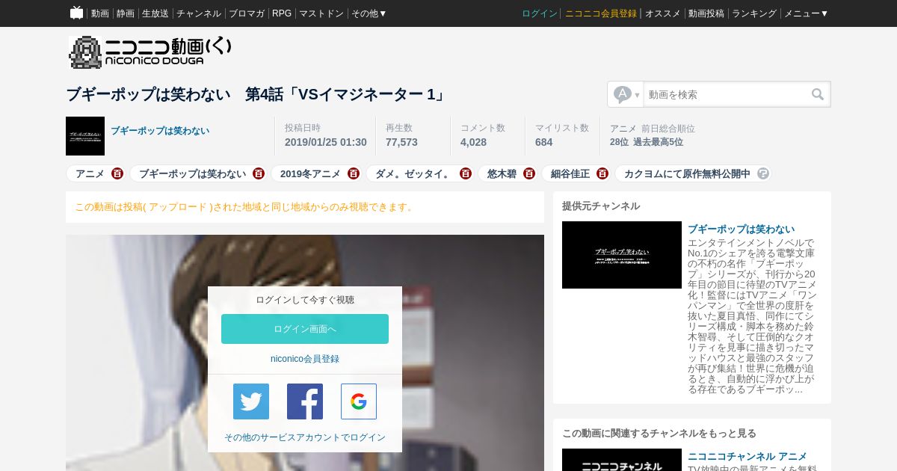Select the 細谷佳正 tag

point(570,173)
